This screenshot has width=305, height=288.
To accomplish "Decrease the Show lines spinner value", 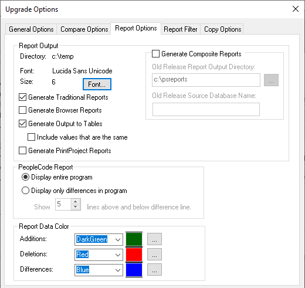I will coord(76,207).
